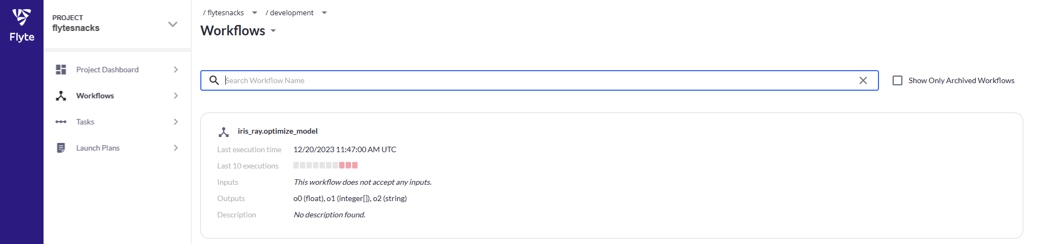Open the flytesnacks breadcrumb dropdown
Screen dimensions: 1045x244
(x=254, y=13)
